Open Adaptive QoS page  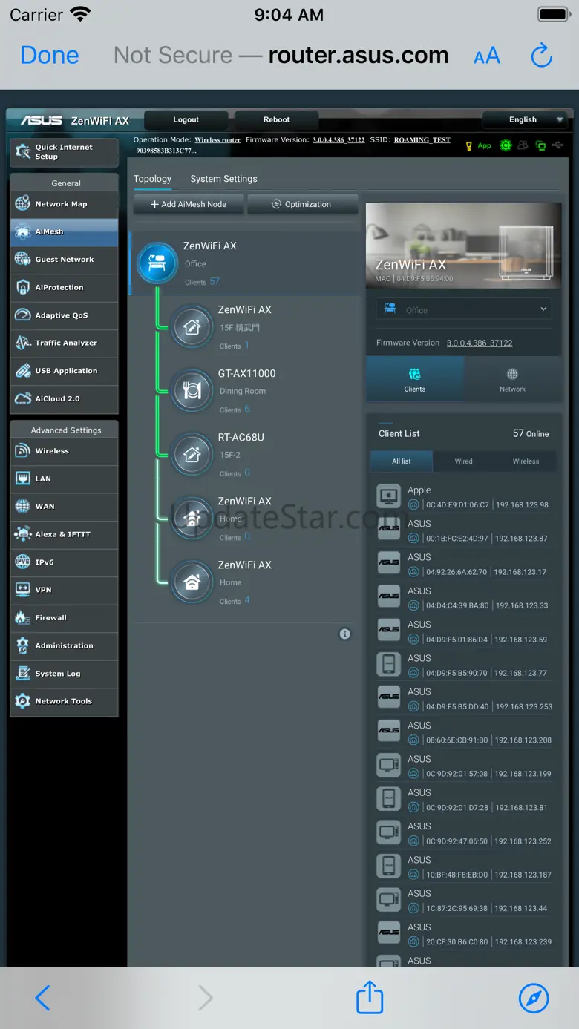point(65,315)
